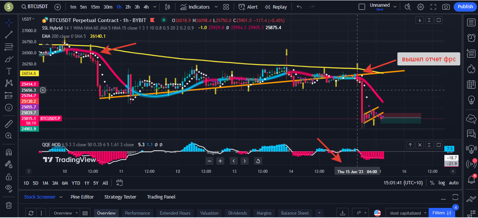Open the Stock Screener dropdown arrow
This screenshot has height=218, width=478.
[x=61, y=197]
